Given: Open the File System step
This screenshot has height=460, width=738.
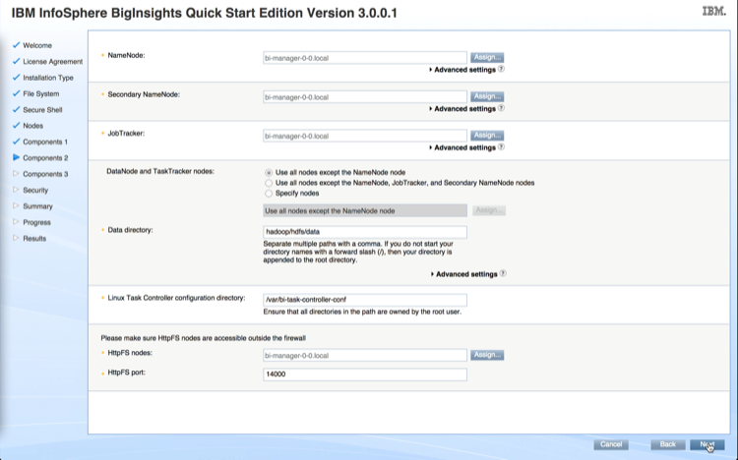Looking at the screenshot, I should tap(41, 93).
